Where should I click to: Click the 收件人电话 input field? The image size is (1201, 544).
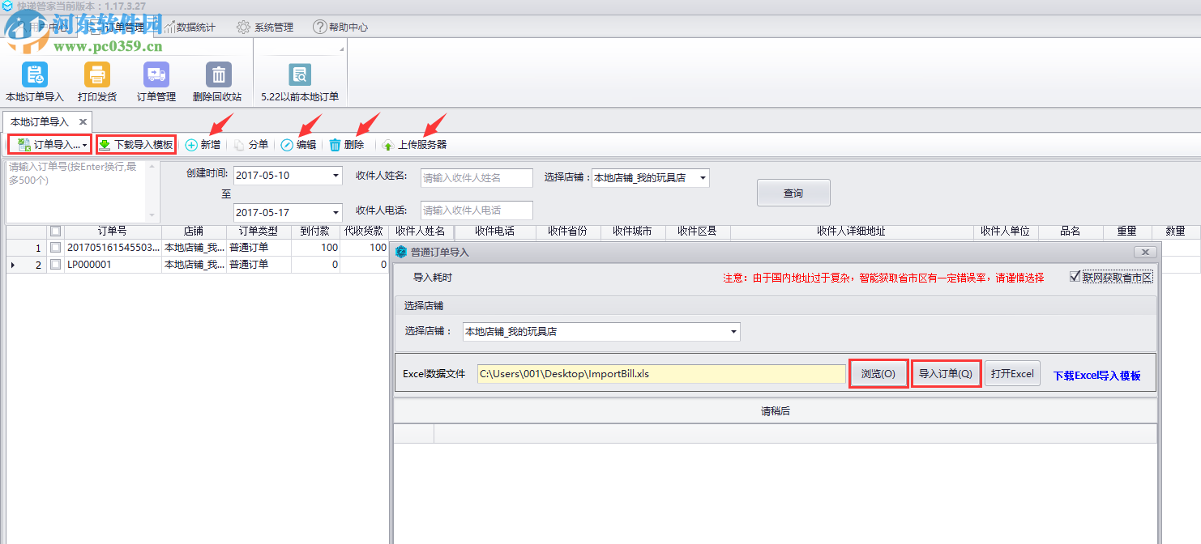[x=477, y=210]
